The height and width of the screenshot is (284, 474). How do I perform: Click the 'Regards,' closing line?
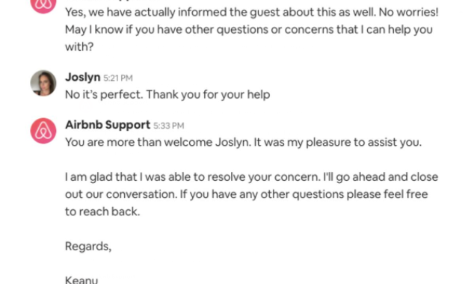click(88, 247)
